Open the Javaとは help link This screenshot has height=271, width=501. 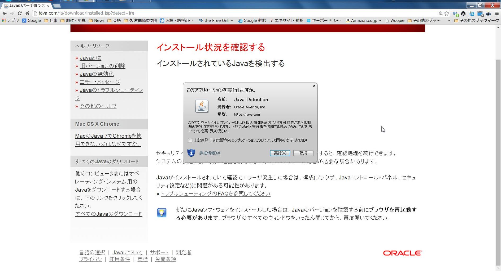click(x=90, y=58)
